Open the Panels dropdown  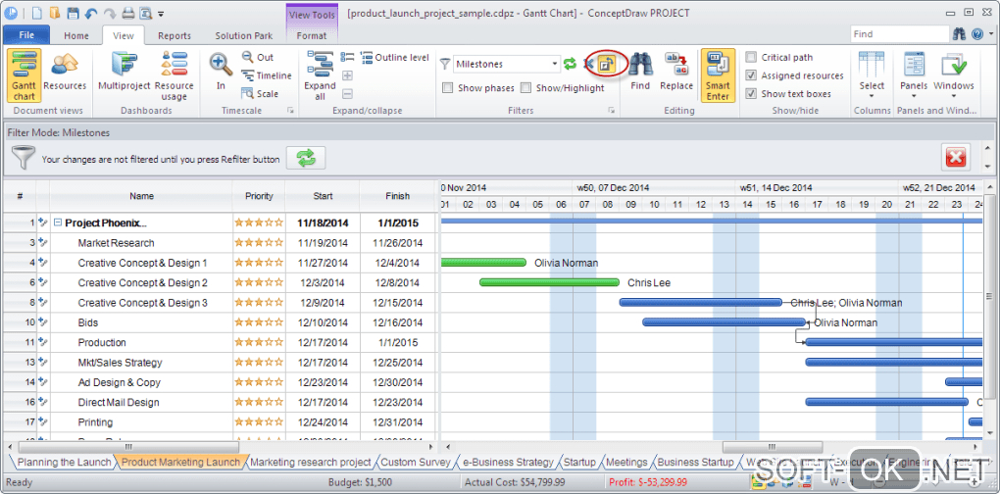(x=914, y=75)
